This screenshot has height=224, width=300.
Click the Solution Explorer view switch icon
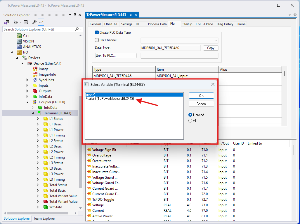(6, 22)
